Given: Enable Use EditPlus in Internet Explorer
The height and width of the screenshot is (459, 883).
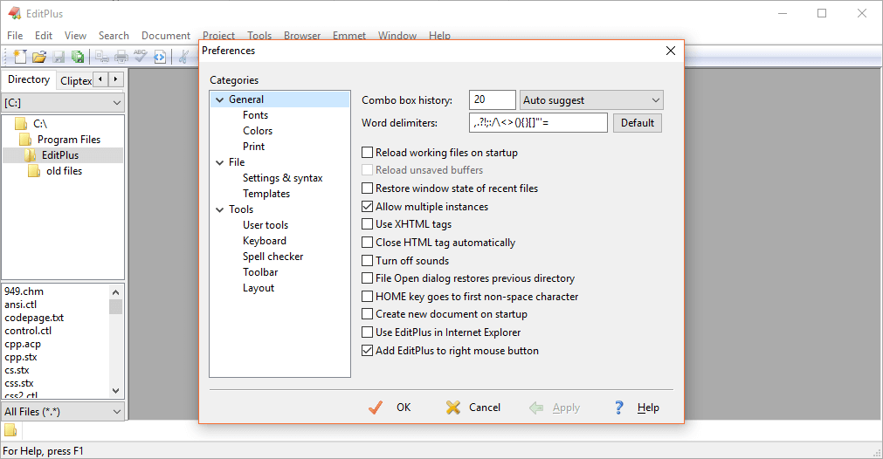Looking at the screenshot, I should click(367, 332).
